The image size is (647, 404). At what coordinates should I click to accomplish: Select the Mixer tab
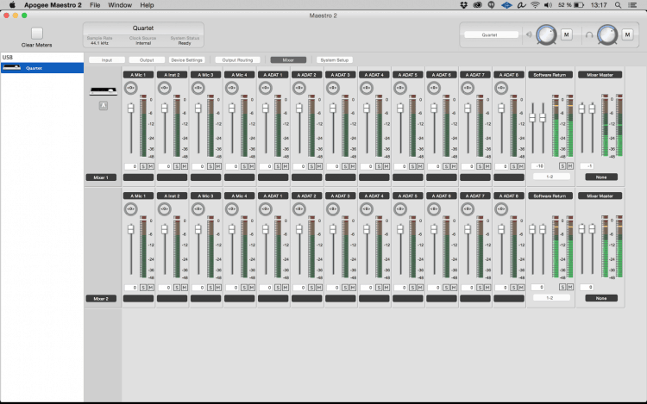[x=288, y=60]
